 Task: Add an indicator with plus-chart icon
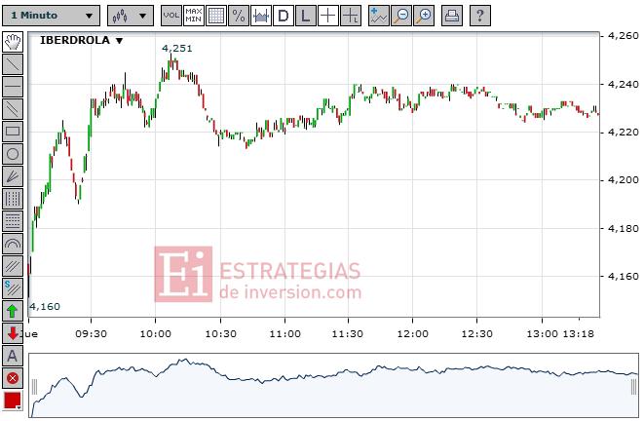[x=379, y=16]
